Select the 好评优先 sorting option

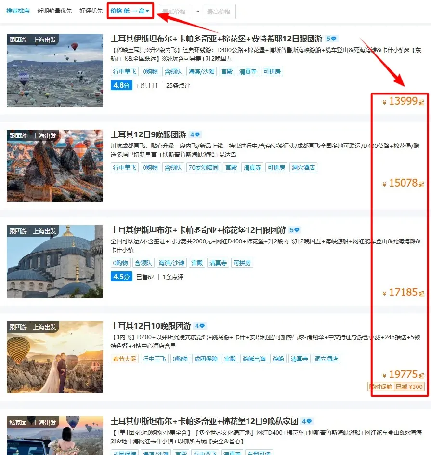tap(90, 11)
